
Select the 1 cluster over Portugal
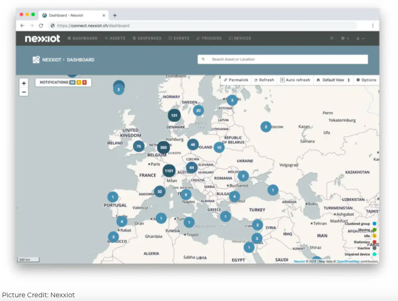click(x=113, y=197)
